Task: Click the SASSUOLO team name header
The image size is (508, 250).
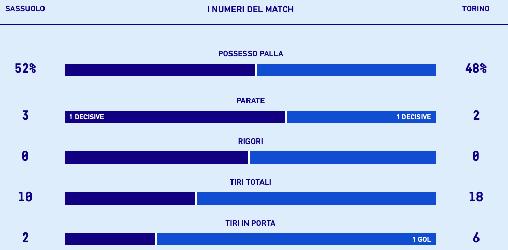Action: (x=25, y=9)
